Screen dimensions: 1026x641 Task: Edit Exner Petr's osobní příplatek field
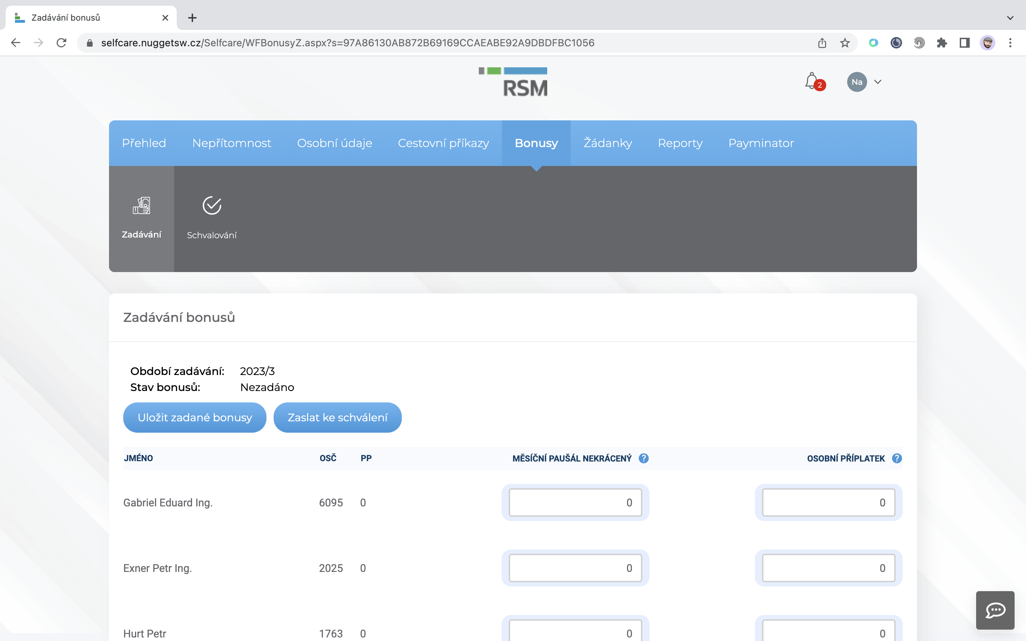coord(828,568)
